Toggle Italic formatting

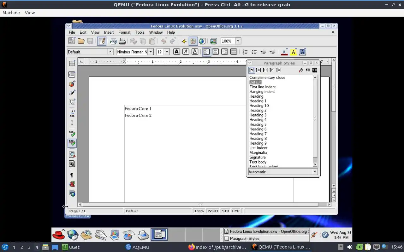[186, 52]
